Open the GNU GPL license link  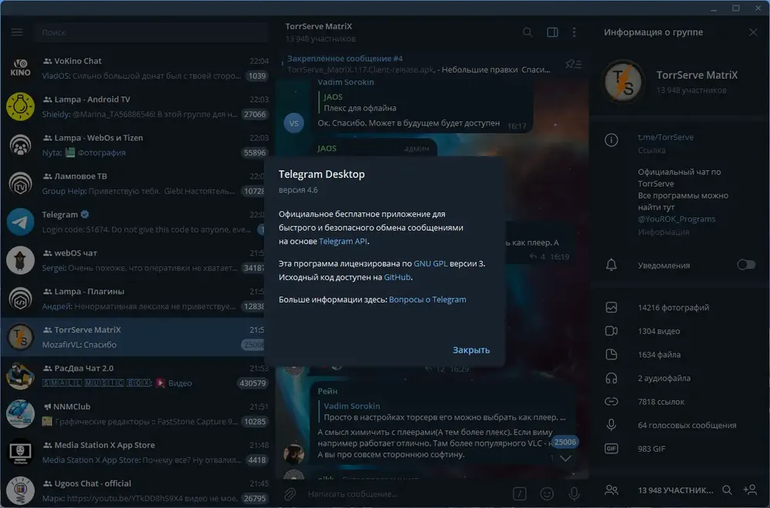(430, 263)
